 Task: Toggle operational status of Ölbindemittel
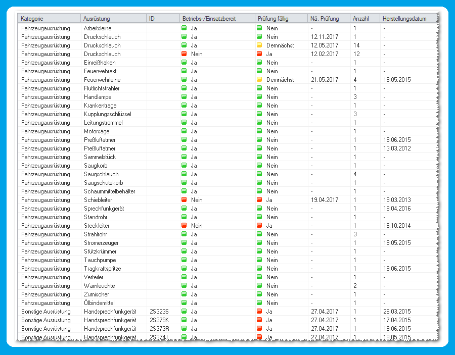click(x=185, y=303)
